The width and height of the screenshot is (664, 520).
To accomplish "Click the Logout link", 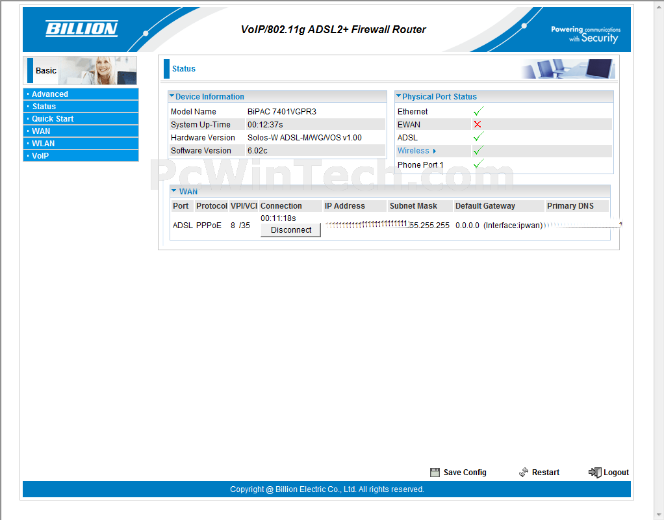I will coord(616,473).
